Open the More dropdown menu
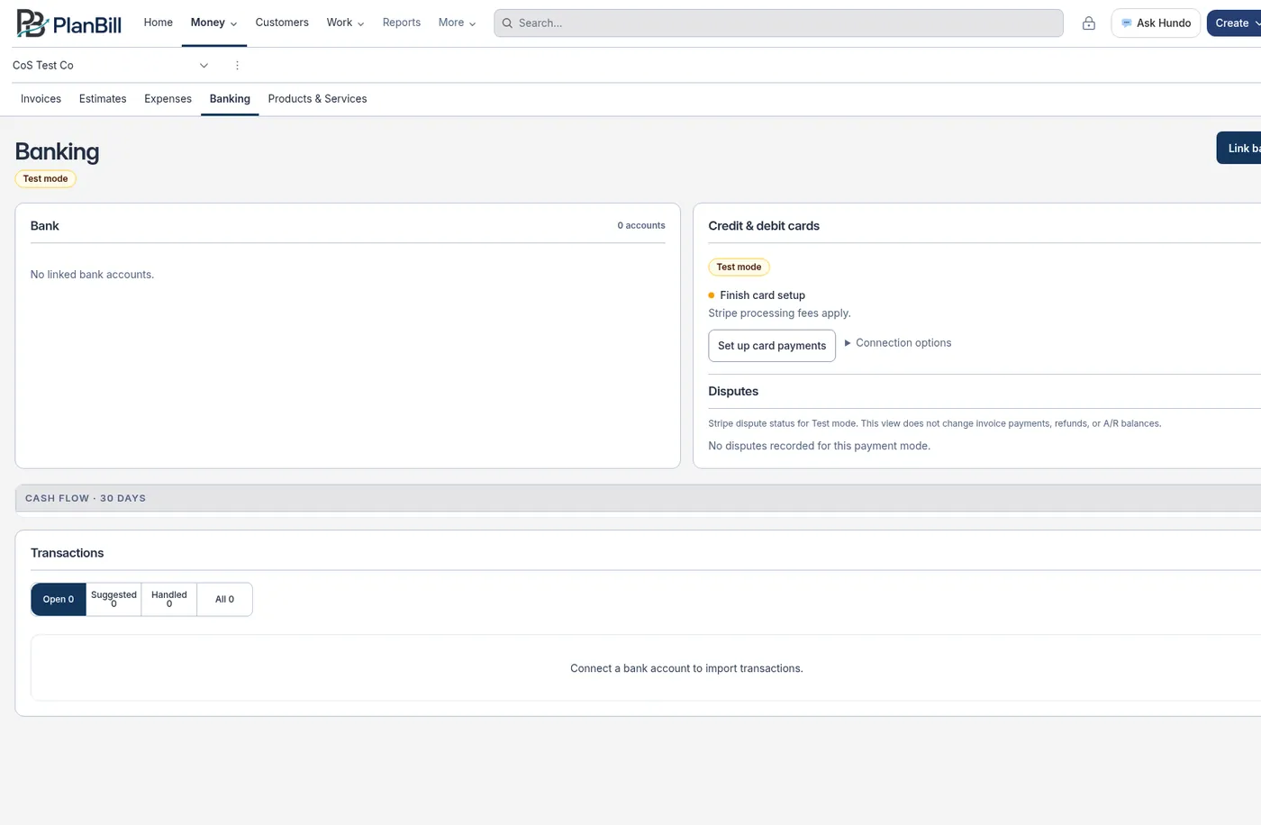The image size is (1261, 825). 457,23
